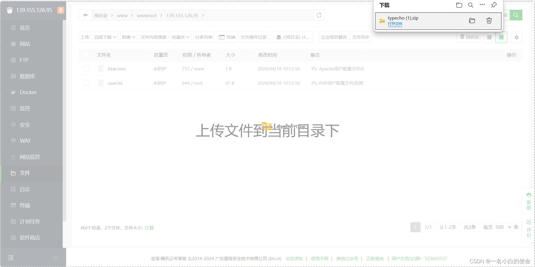This screenshot has width=535, height=267.
Task: Open file manager settings gear
Action: (x=517, y=37)
